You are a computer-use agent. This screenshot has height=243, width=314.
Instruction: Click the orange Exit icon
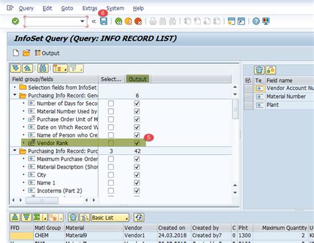pyautogui.click(x=129, y=21)
